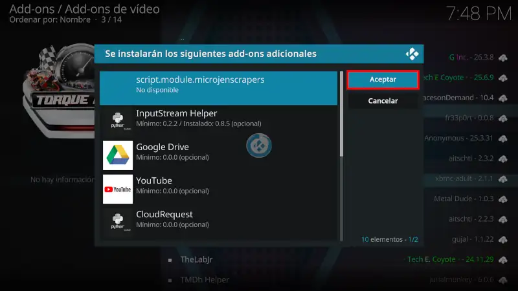Image resolution: width=518 pixels, height=291 pixels.
Task: Click the 7:48 PM clock
Action: [x=479, y=14]
